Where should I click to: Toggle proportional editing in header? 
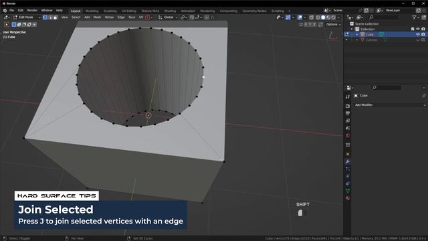(x=207, y=17)
